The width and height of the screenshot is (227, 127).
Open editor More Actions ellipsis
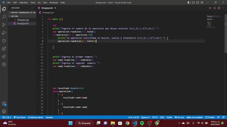click(x=223, y=8)
